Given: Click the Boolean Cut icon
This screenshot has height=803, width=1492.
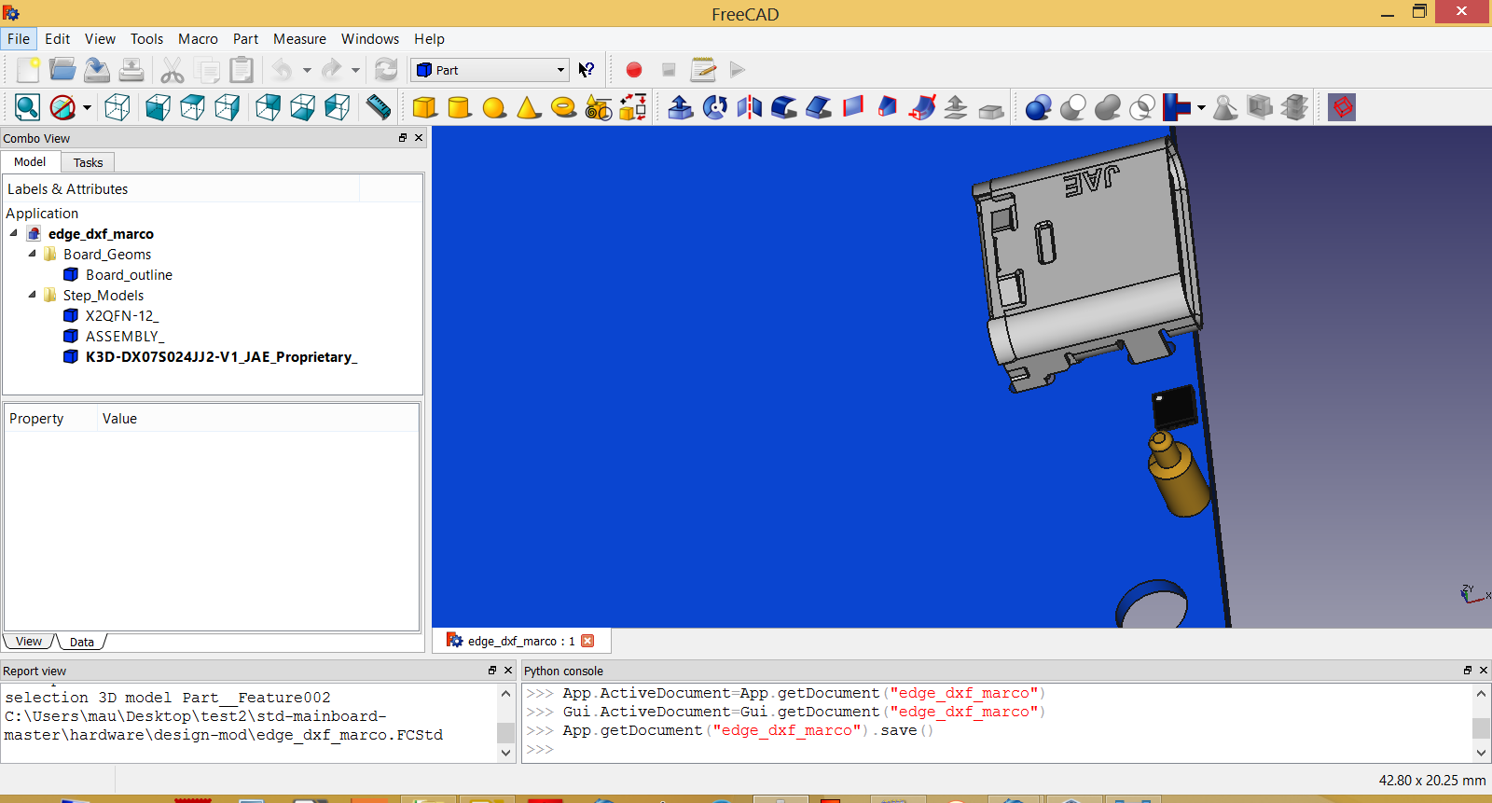Looking at the screenshot, I should click(x=1072, y=107).
